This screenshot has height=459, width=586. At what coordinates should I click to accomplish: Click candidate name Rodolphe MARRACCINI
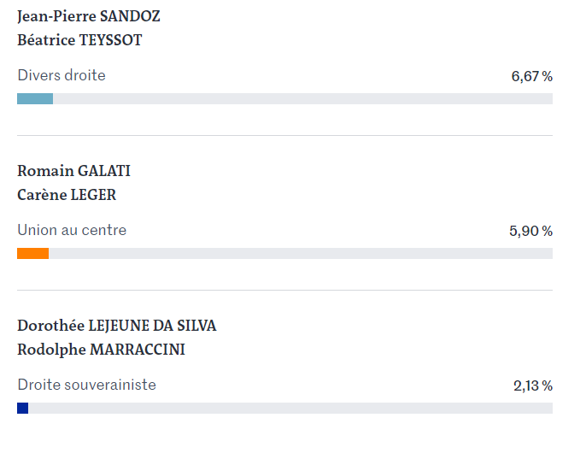(x=101, y=350)
